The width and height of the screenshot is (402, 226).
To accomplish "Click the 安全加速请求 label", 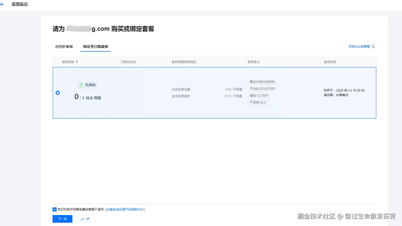I will [x=181, y=96].
